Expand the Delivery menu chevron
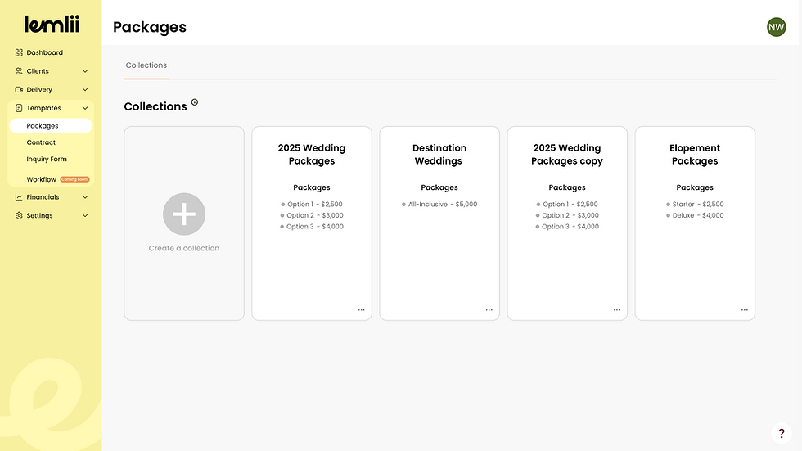Screen dimensions: 802x451 click(x=85, y=89)
